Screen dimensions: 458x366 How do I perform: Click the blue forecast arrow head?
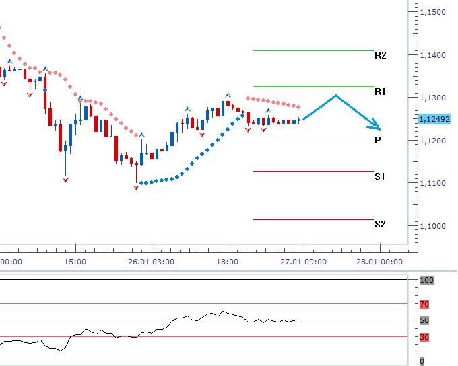pyautogui.click(x=376, y=126)
